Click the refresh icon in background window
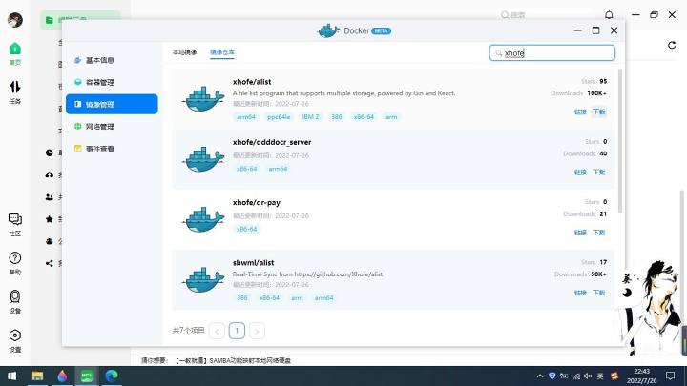 pos(672,45)
